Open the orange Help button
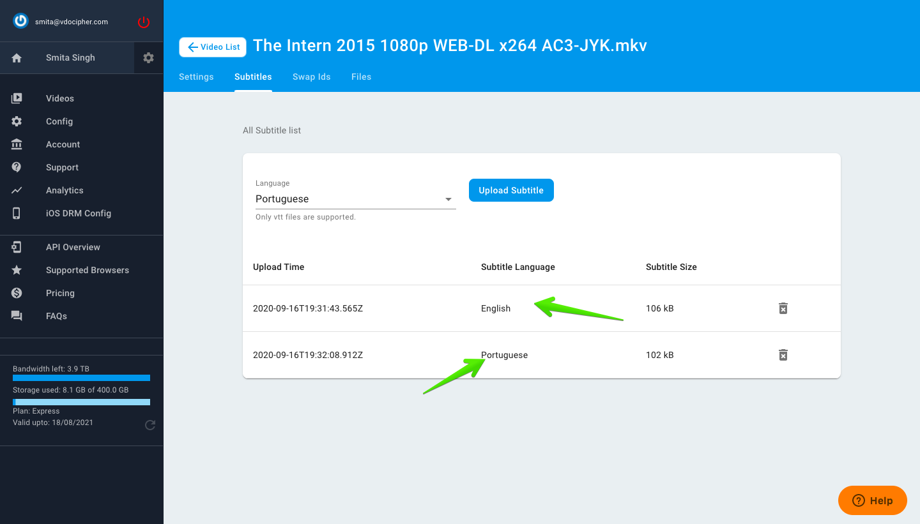 [x=873, y=500]
